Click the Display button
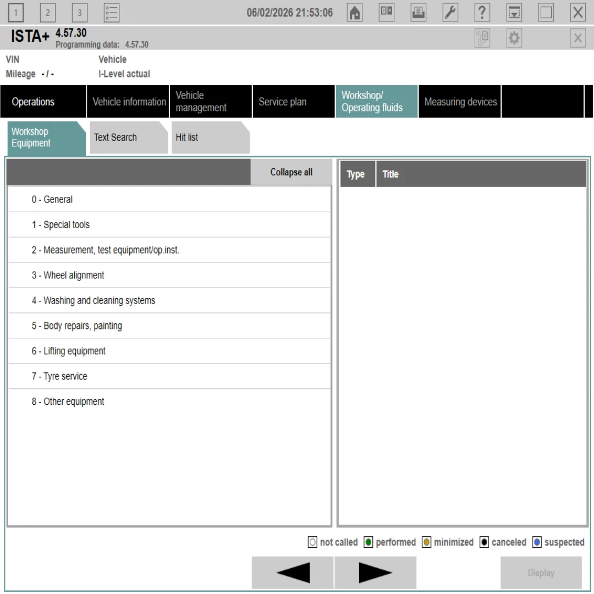The width and height of the screenshot is (594, 594). [541, 573]
